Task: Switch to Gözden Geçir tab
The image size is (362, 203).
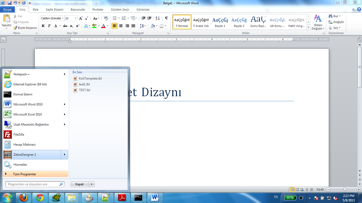Action: (x=120, y=10)
